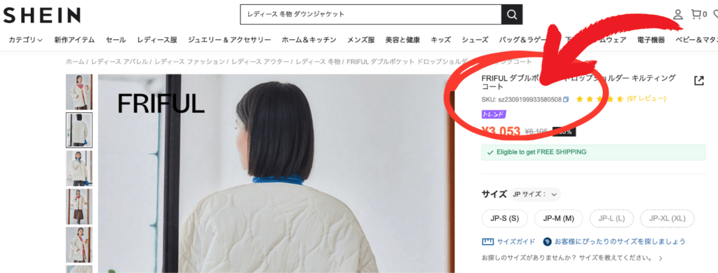The image size is (718, 273).
Task: Open セール menu
Action: (116, 40)
